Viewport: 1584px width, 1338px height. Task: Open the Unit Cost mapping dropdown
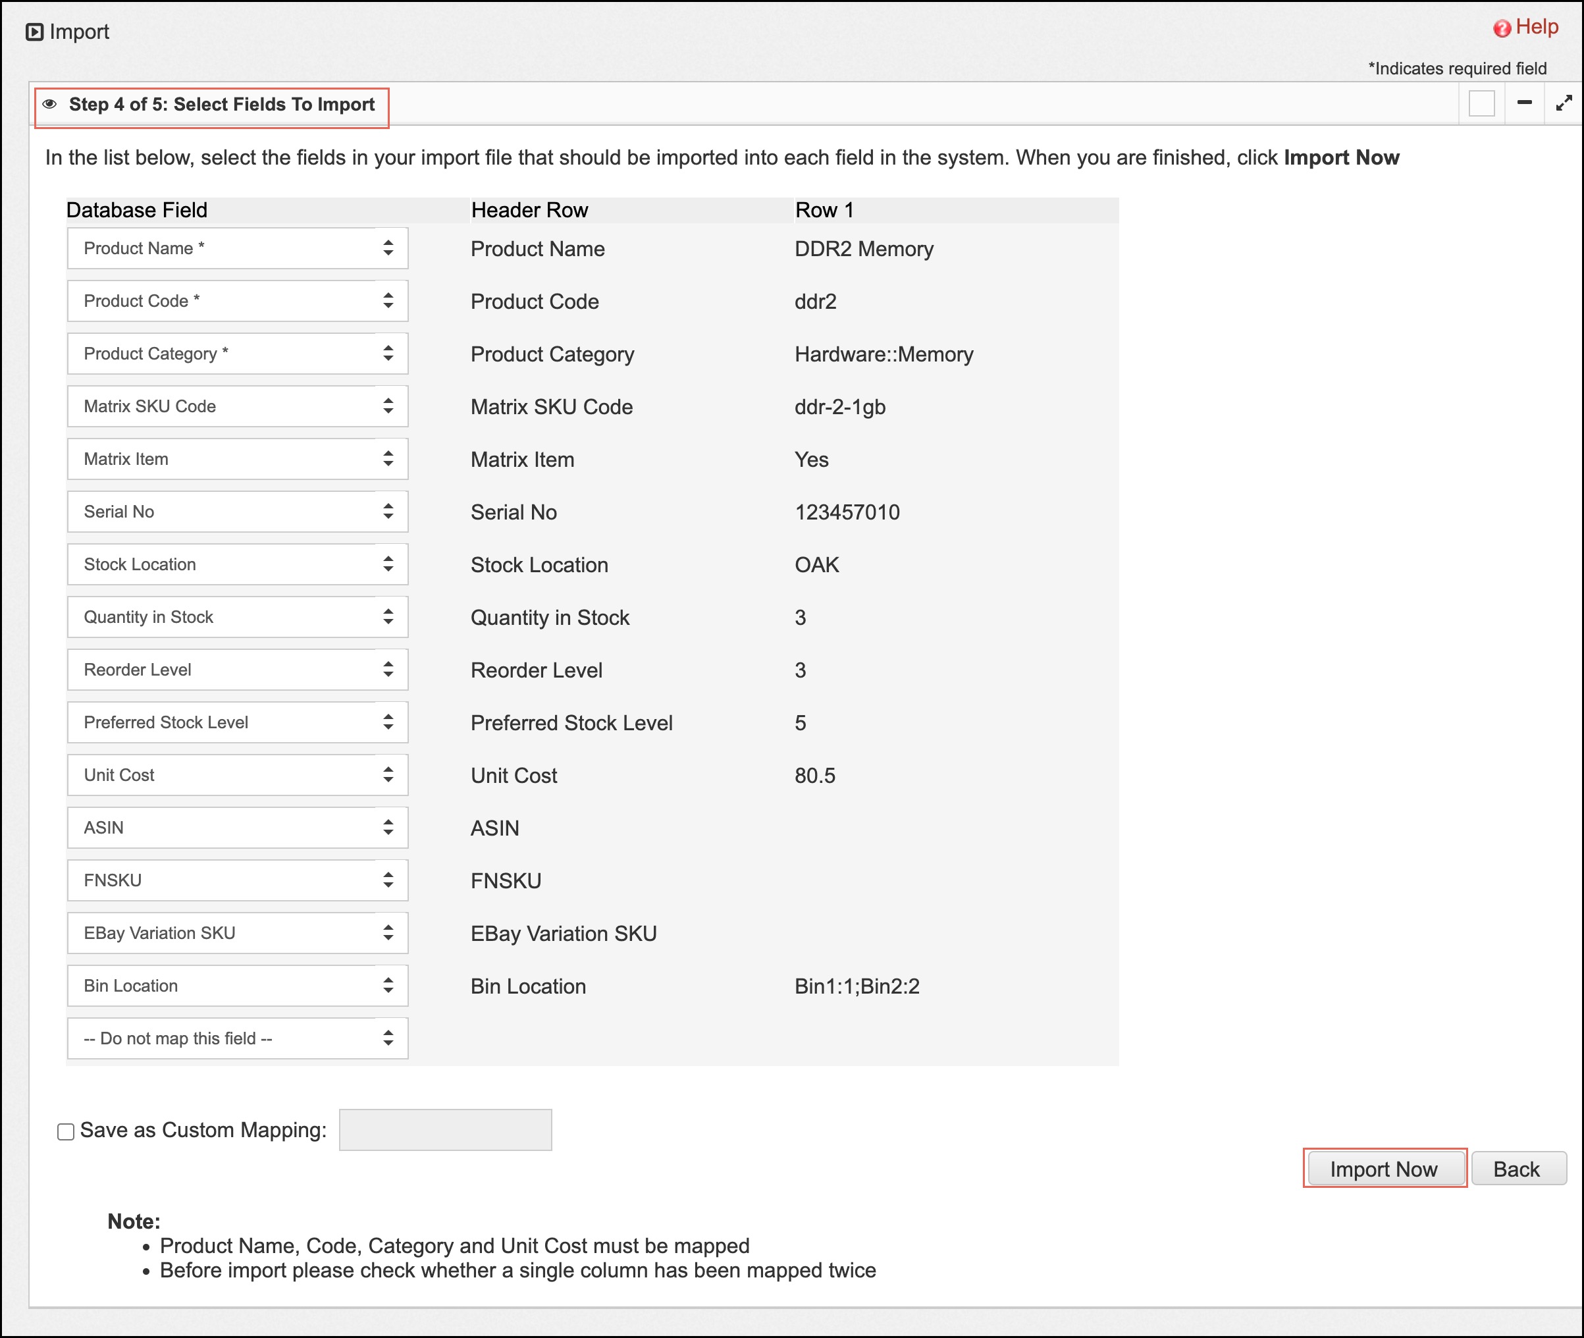pos(236,774)
